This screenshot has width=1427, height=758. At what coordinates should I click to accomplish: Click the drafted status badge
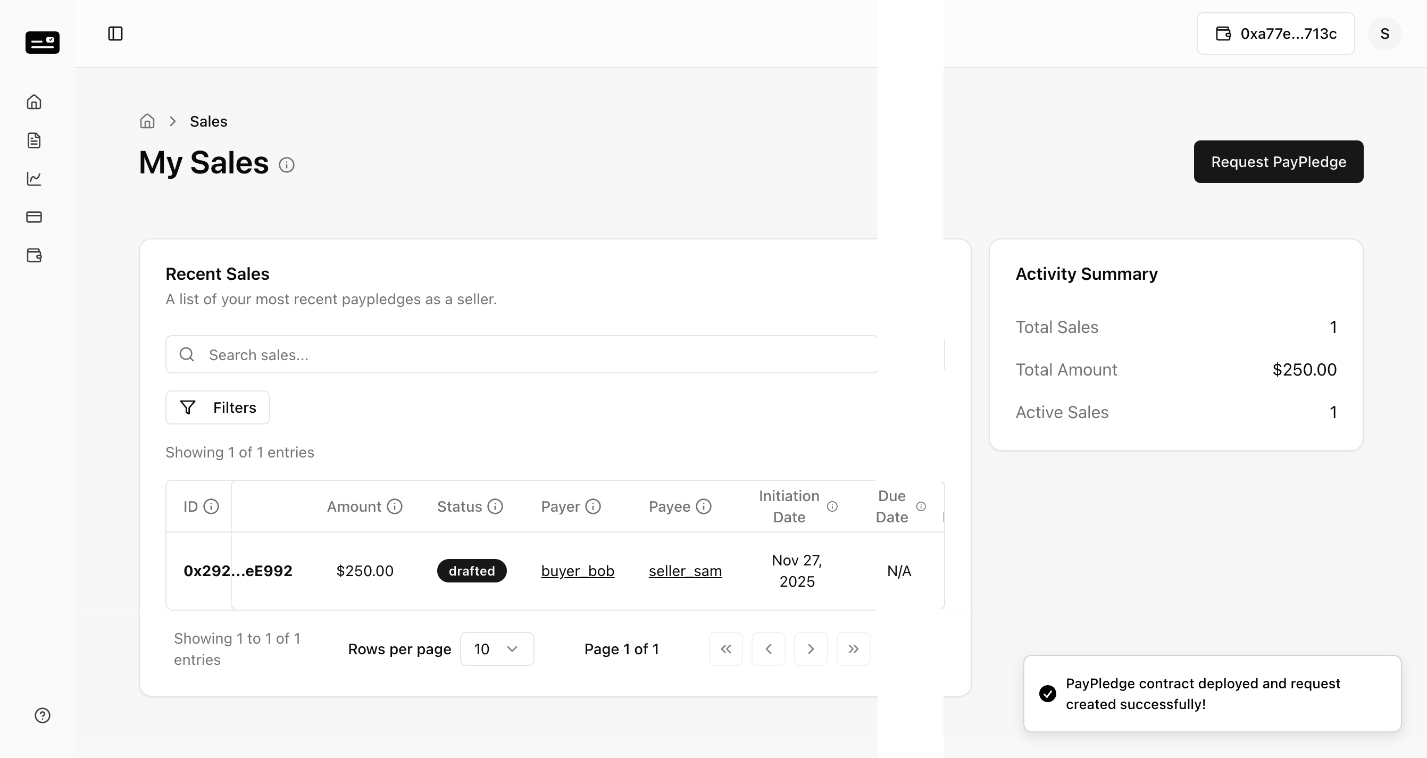472,571
